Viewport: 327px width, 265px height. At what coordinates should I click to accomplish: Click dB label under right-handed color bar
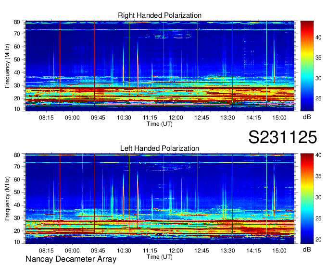[307, 117]
